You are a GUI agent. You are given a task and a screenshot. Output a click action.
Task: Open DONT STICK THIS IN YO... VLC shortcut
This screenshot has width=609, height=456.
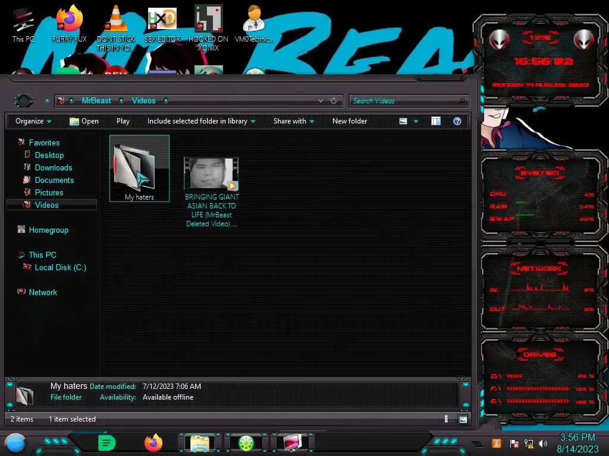[x=116, y=28]
